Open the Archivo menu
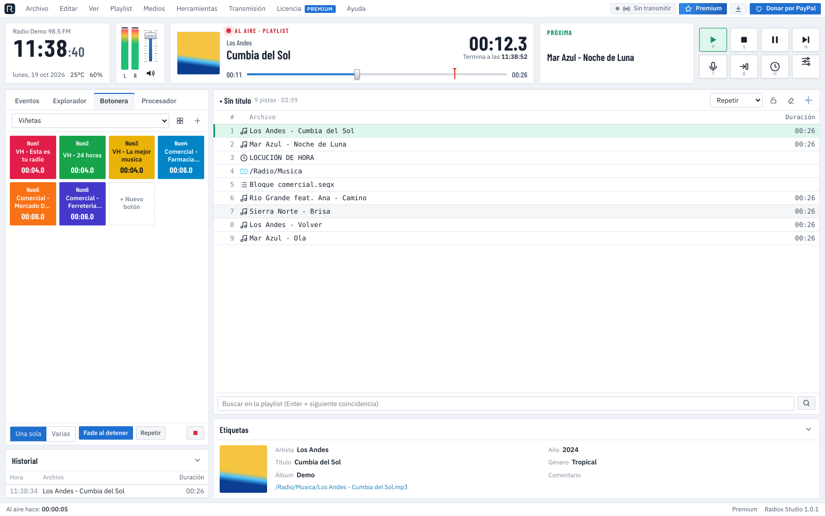The width and height of the screenshot is (825, 516). click(37, 9)
